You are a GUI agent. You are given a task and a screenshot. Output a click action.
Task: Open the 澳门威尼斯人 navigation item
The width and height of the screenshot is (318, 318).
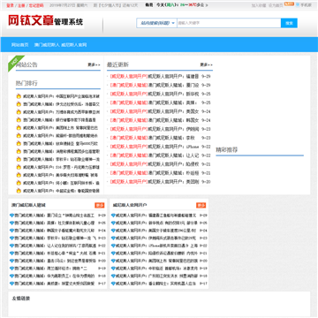[47, 45]
